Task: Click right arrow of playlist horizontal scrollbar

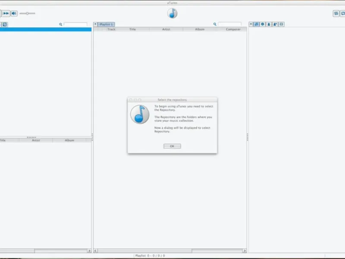Action: pyautogui.click(x=245, y=251)
